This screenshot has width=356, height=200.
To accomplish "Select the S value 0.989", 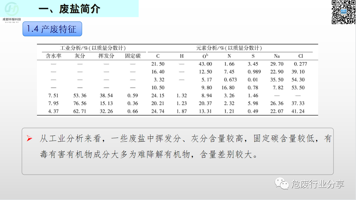I will point(254,72).
